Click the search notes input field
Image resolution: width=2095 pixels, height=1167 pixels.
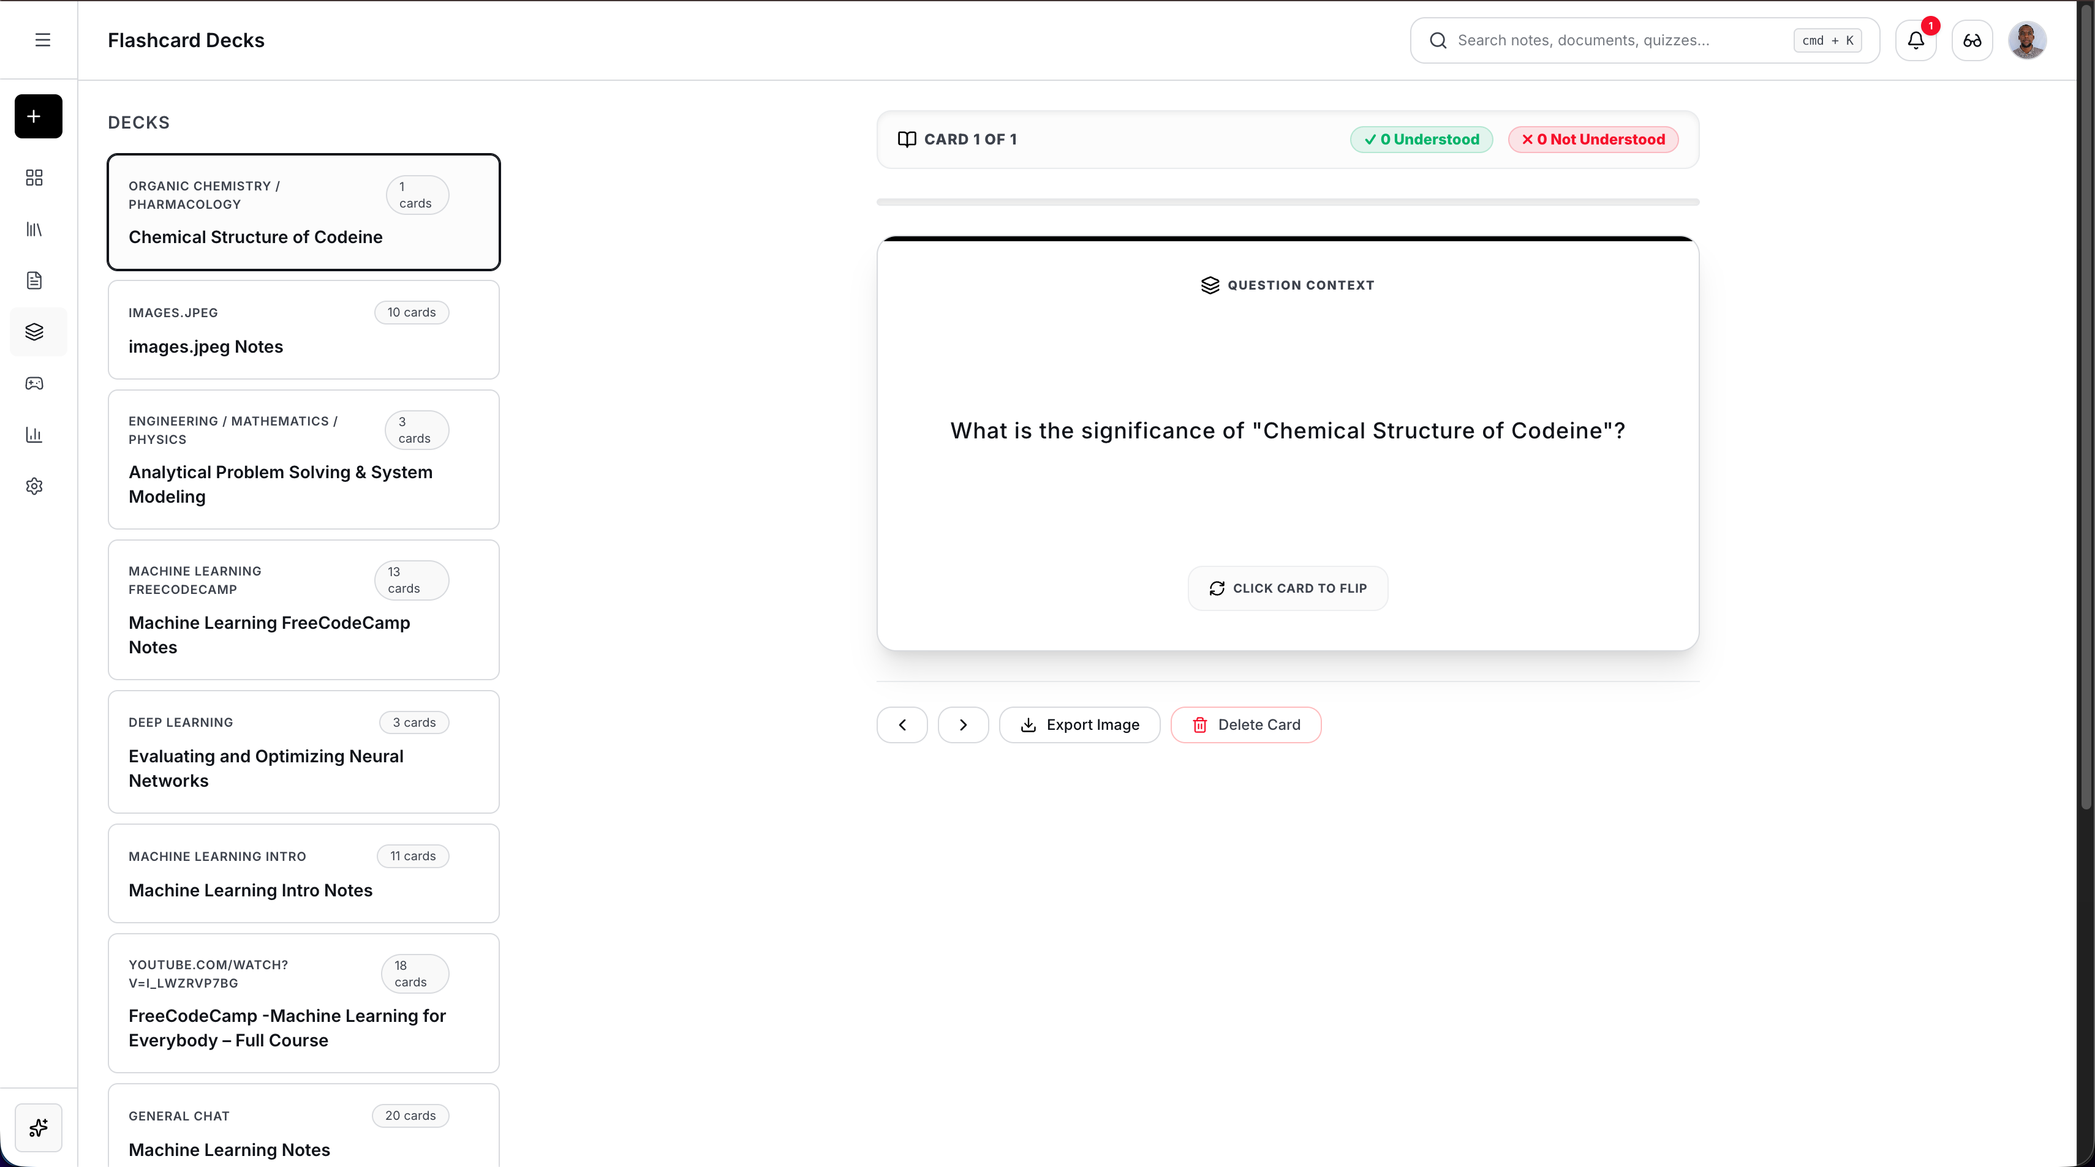tap(1644, 40)
